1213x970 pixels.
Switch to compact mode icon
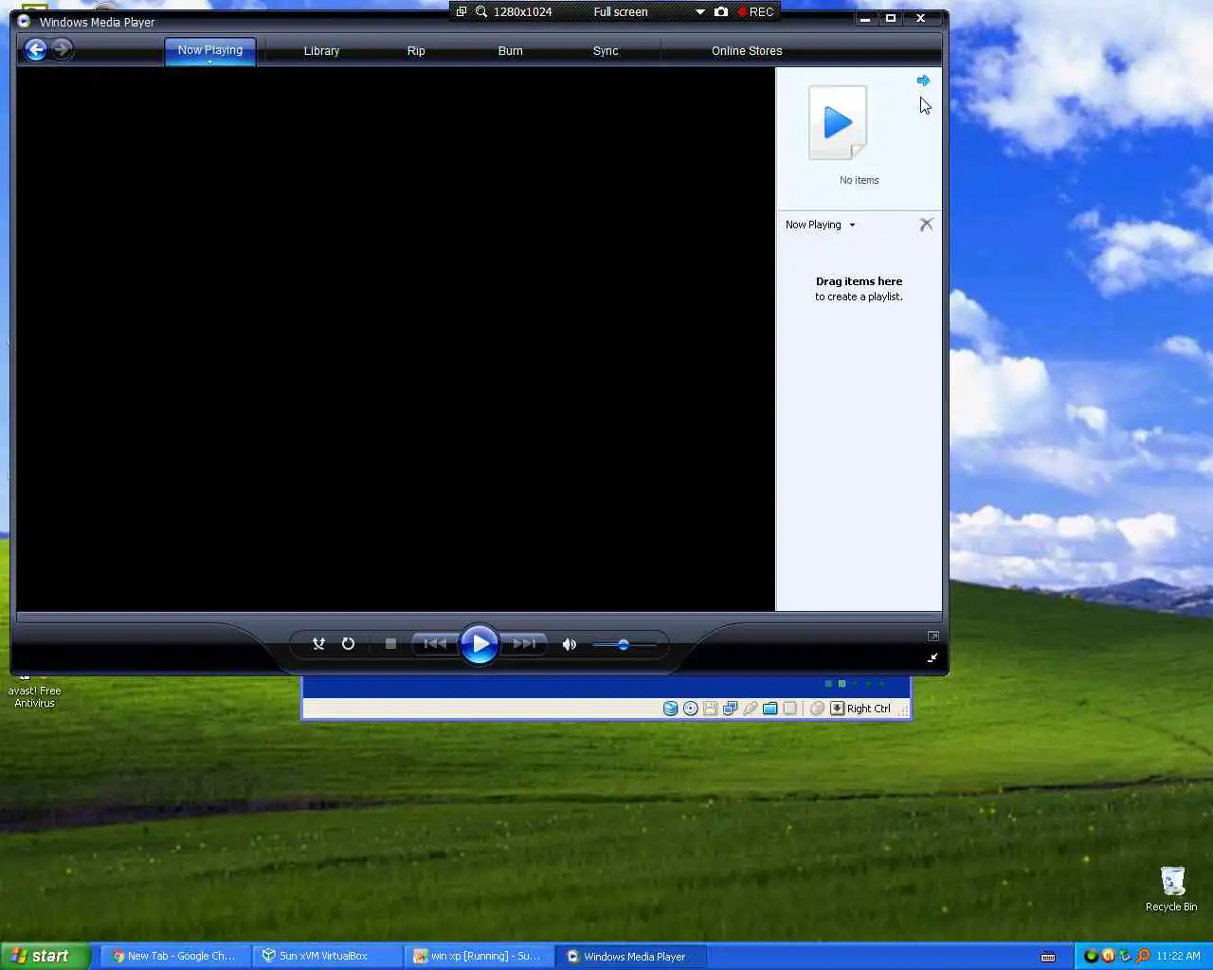tap(933, 657)
